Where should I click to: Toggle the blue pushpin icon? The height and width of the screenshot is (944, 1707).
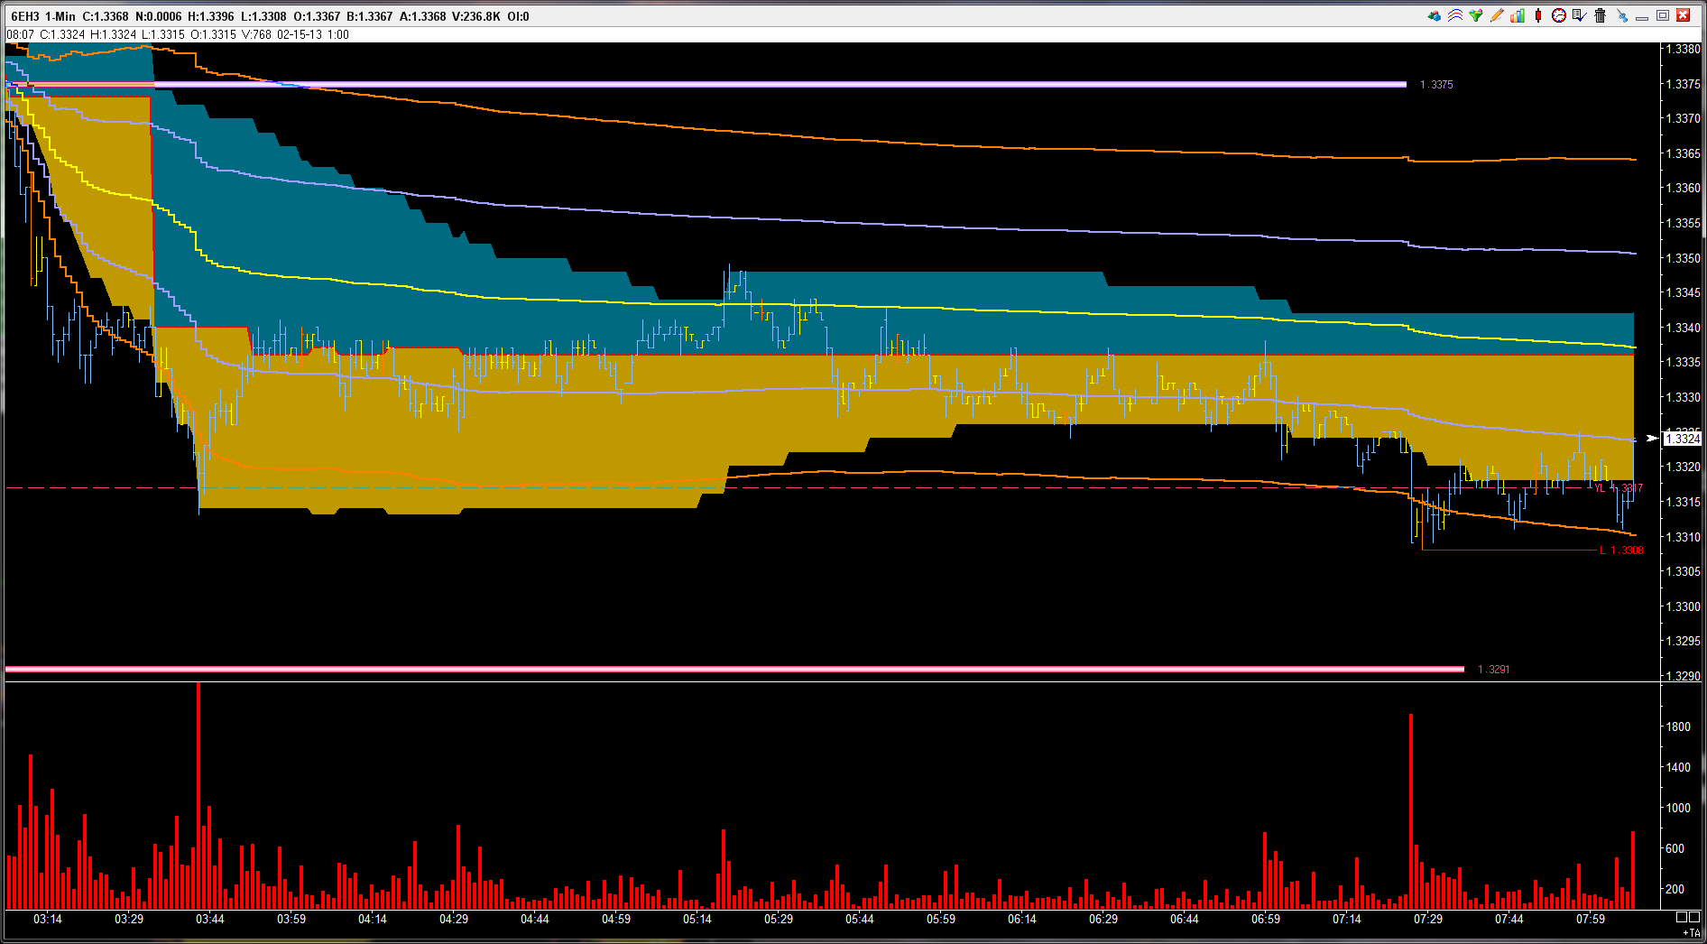(1622, 16)
